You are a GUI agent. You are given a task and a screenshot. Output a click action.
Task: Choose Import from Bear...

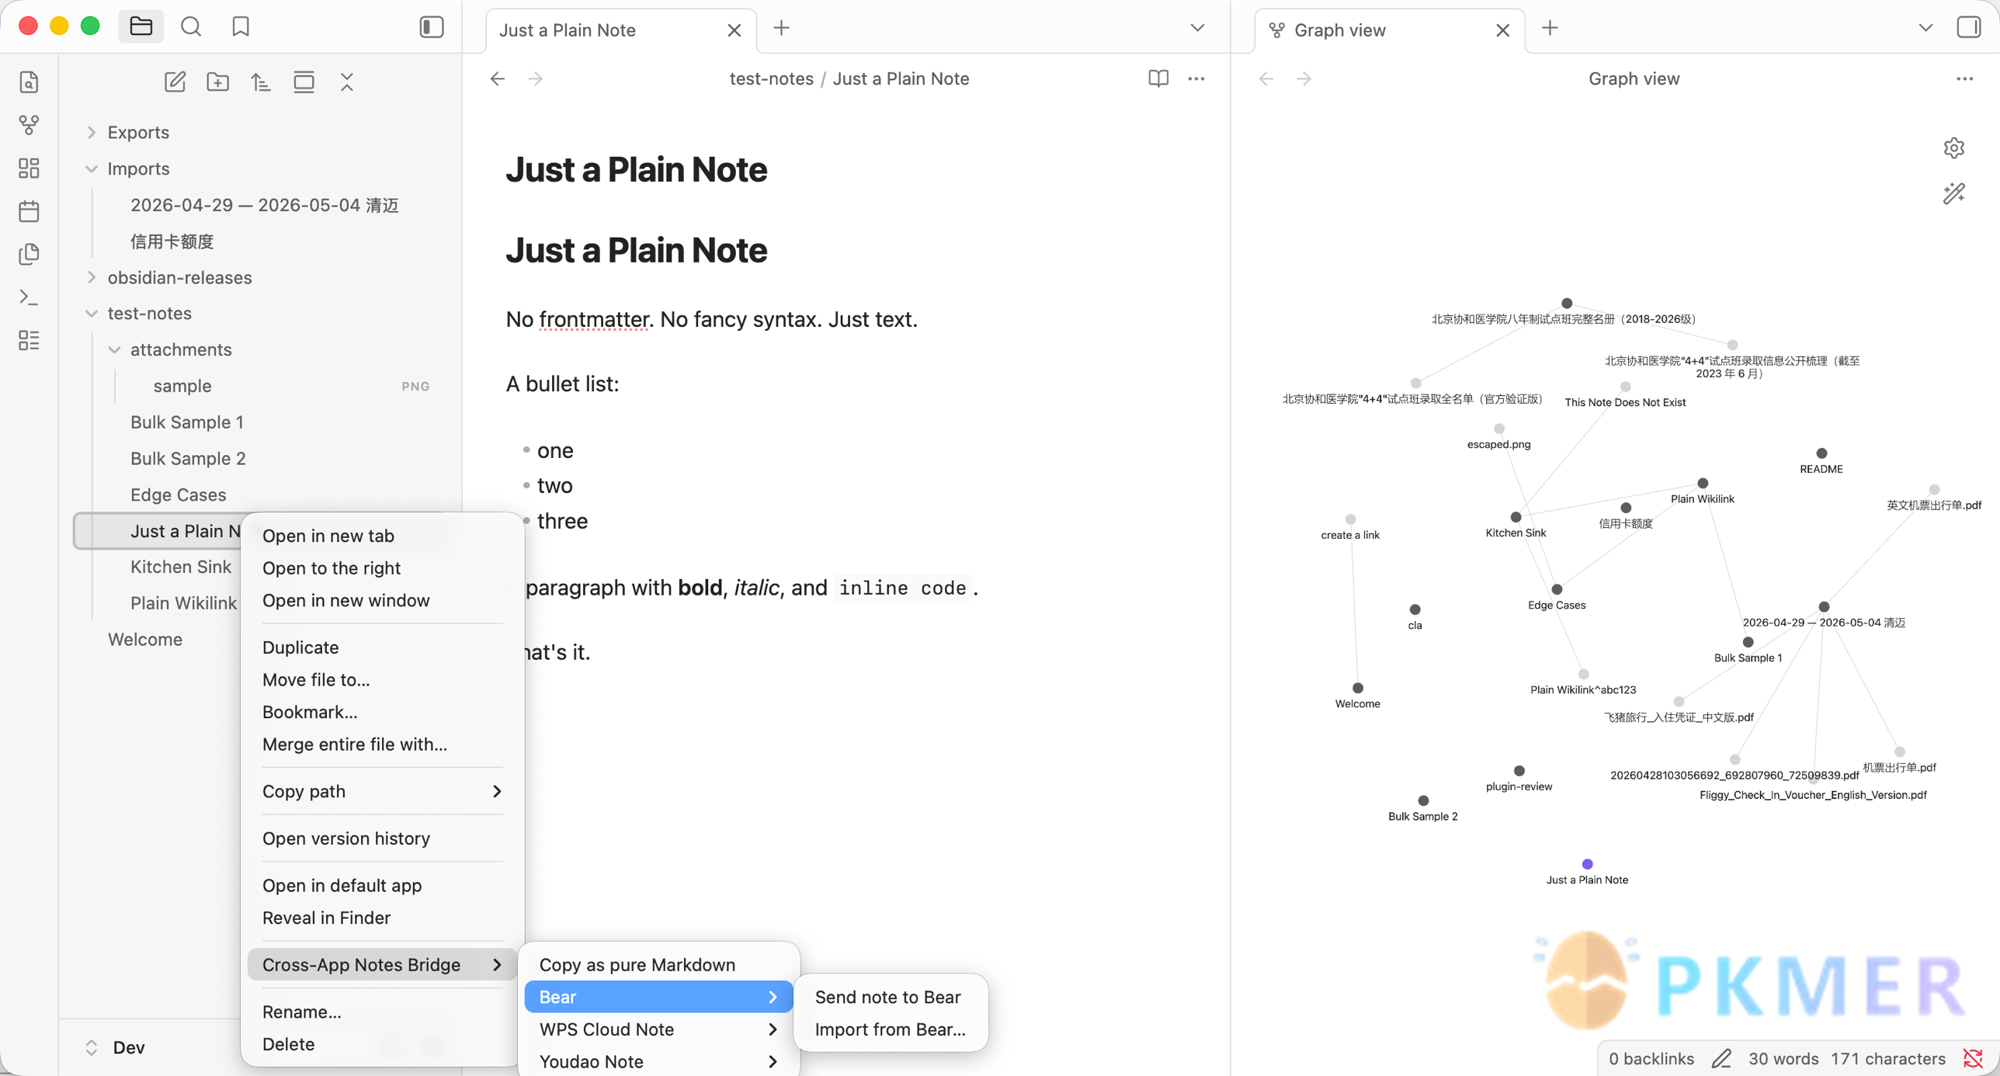coord(891,1029)
